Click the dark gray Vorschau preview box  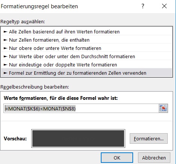(x=78, y=138)
